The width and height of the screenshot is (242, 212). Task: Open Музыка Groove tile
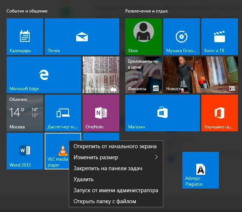click(x=181, y=37)
